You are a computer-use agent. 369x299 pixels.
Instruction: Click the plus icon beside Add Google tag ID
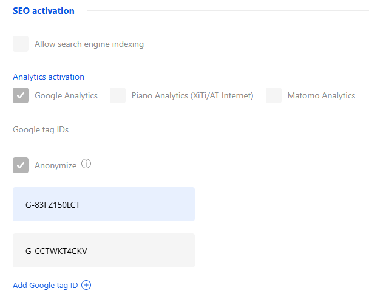[86, 286]
